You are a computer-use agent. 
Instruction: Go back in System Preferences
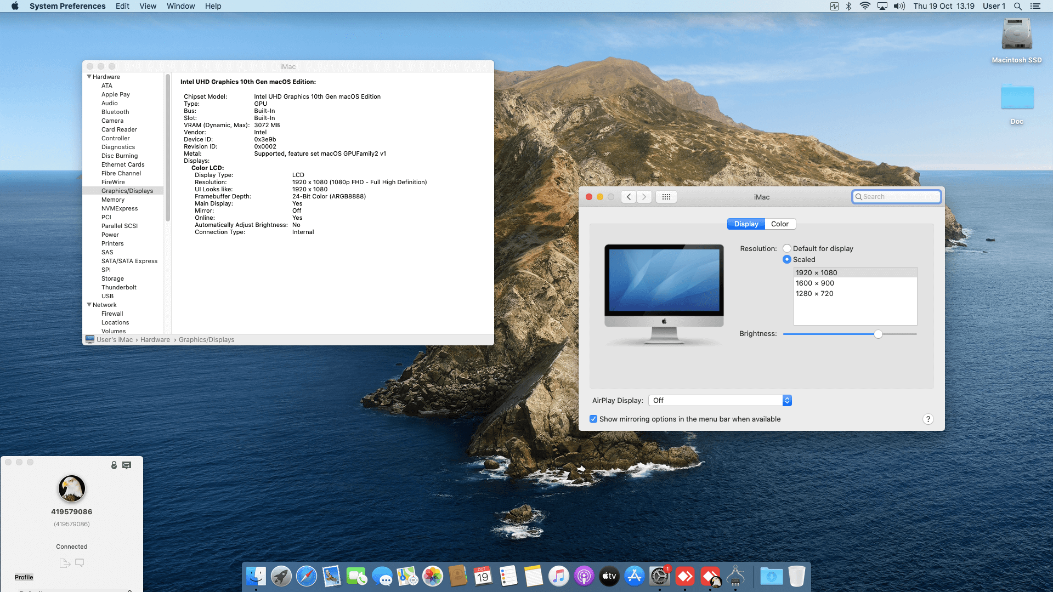point(629,197)
